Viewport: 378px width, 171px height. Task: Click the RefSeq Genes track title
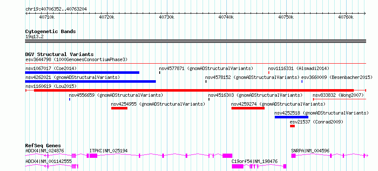coord(43,146)
